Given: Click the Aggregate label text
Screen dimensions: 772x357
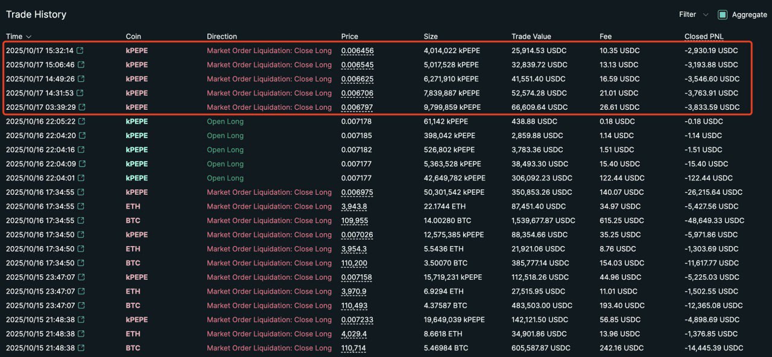Looking at the screenshot, I should click(x=749, y=14).
